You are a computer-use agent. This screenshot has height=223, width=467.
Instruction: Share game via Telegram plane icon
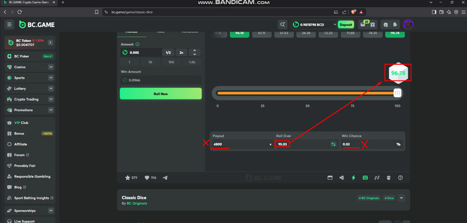(165, 178)
